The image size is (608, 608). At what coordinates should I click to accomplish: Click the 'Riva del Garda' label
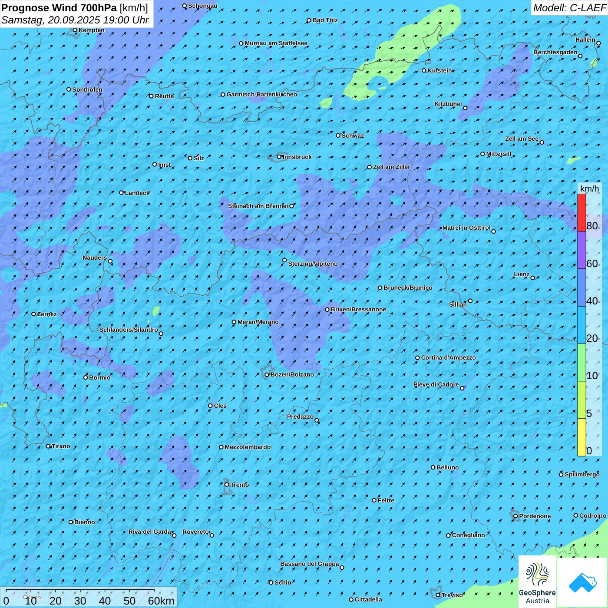(150, 532)
